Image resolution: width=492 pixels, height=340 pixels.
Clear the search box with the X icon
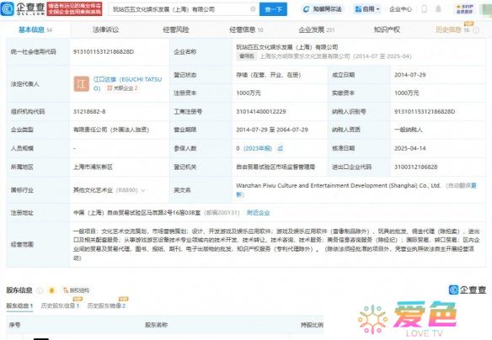click(x=253, y=9)
